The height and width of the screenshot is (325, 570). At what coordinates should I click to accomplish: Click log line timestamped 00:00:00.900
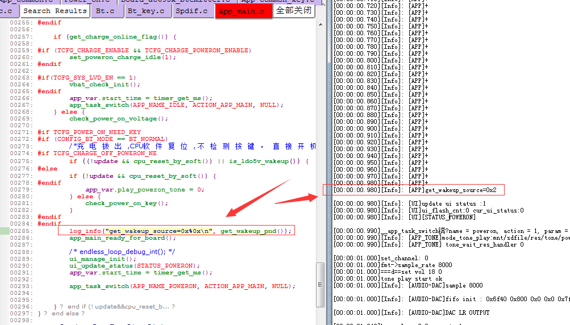click(x=381, y=128)
